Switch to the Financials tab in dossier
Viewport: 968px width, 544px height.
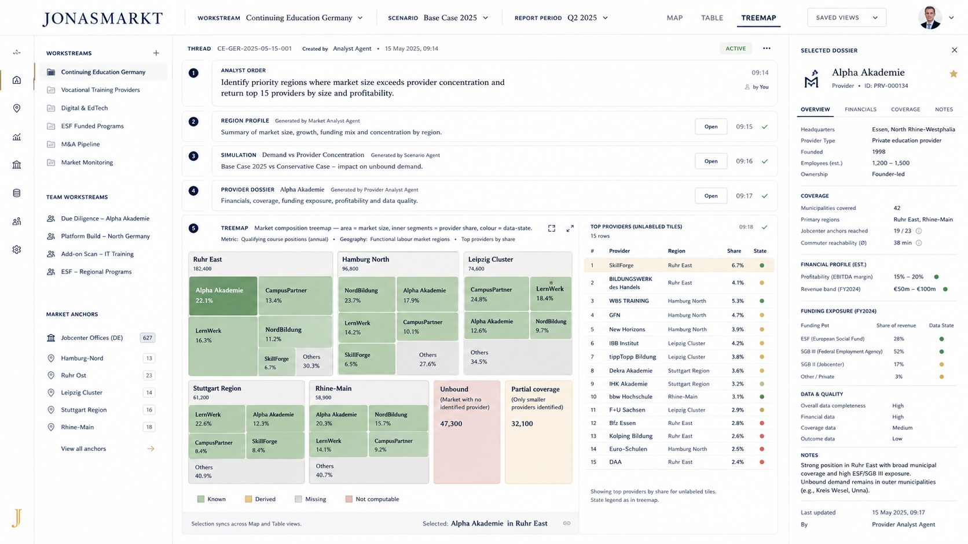[860, 109]
